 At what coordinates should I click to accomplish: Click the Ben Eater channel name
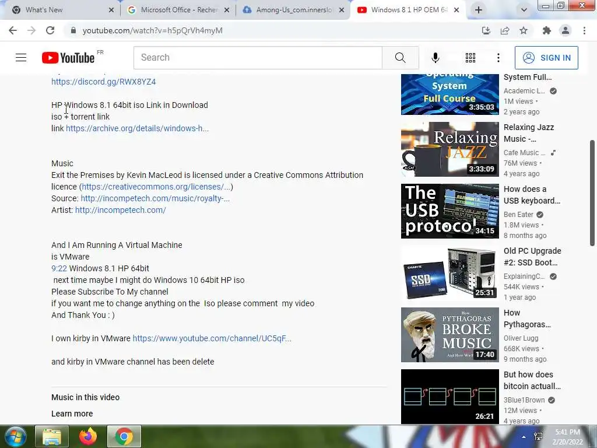(518, 215)
